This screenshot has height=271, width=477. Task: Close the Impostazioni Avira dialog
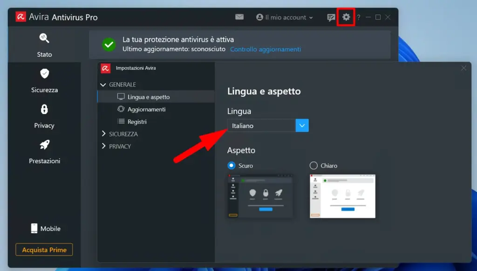pyautogui.click(x=463, y=68)
